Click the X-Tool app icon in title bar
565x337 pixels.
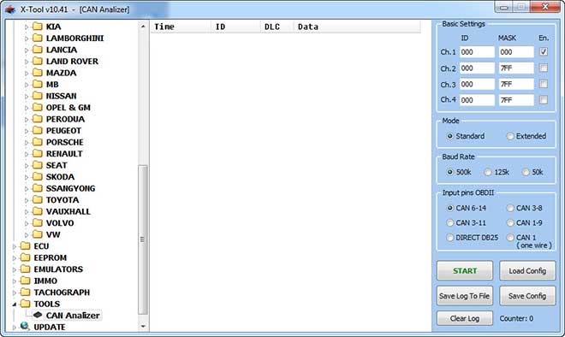click(x=10, y=9)
